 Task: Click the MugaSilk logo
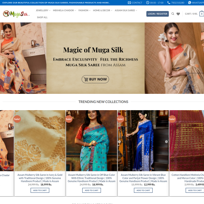click(x=16, y=14)
